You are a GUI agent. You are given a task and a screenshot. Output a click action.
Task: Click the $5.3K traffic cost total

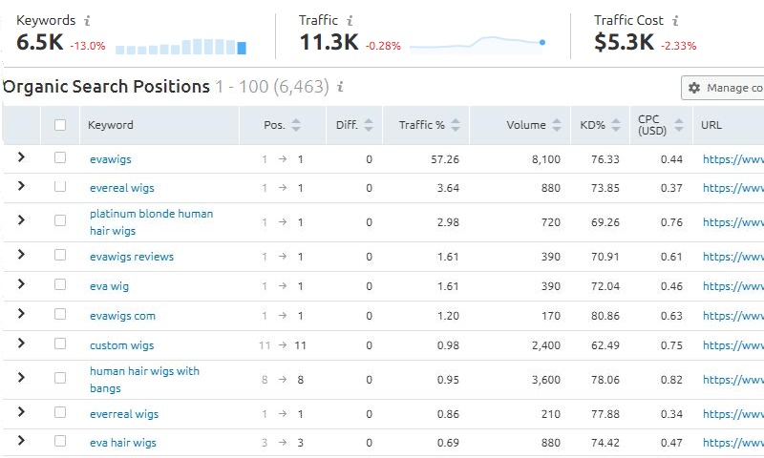pos(625,42)
